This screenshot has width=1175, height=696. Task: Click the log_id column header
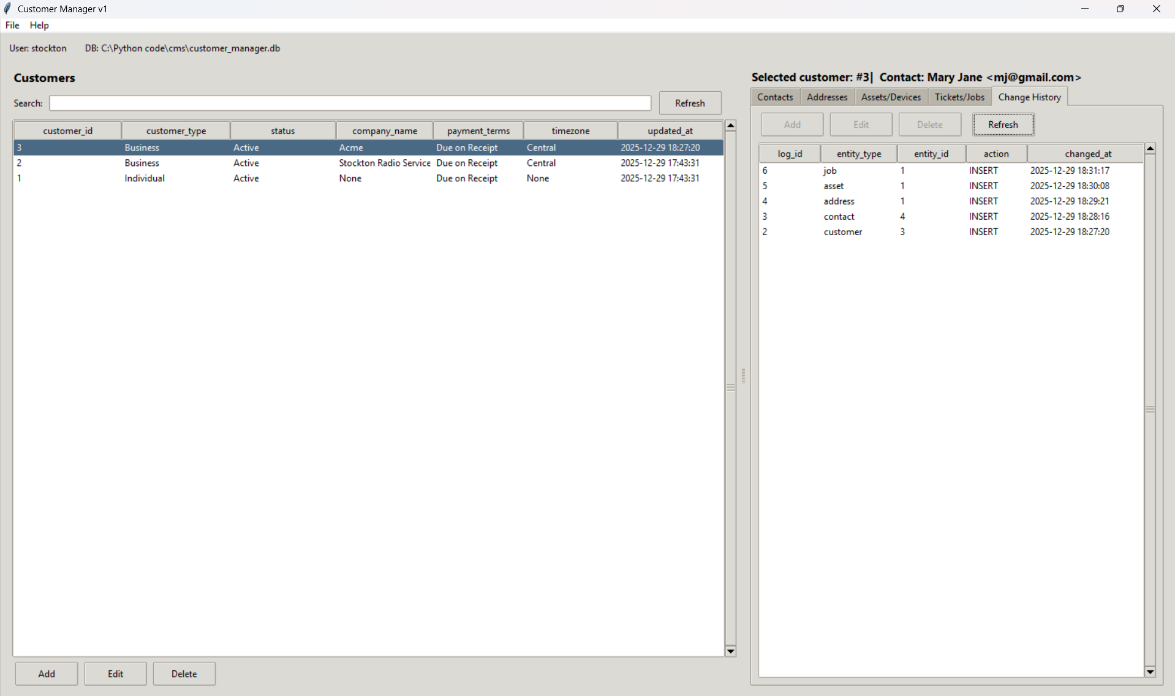click(790, 154)
